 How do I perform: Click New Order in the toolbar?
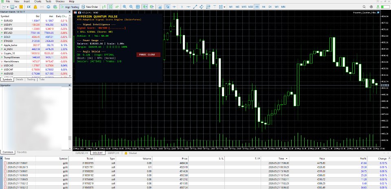(x=90, y=7)
